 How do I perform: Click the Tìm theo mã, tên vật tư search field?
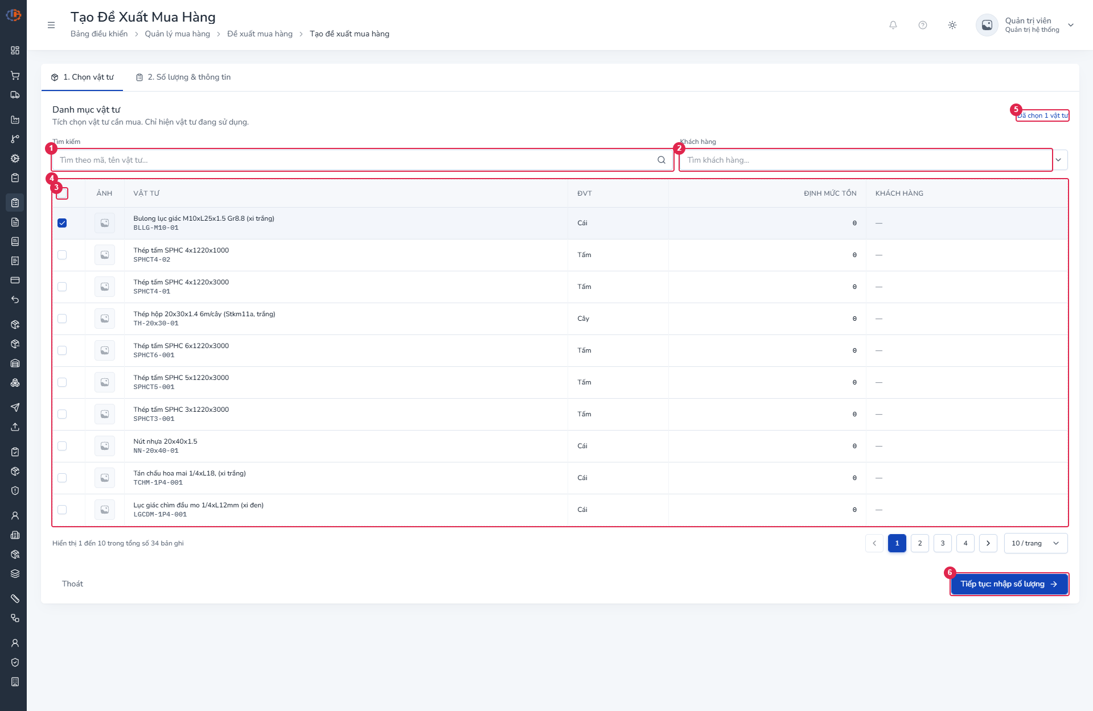tap(363, 160)
